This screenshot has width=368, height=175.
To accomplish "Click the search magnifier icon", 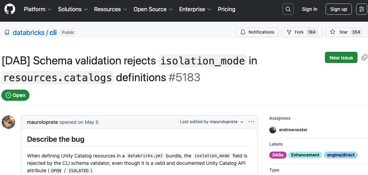I will click(x=288, y=9).
